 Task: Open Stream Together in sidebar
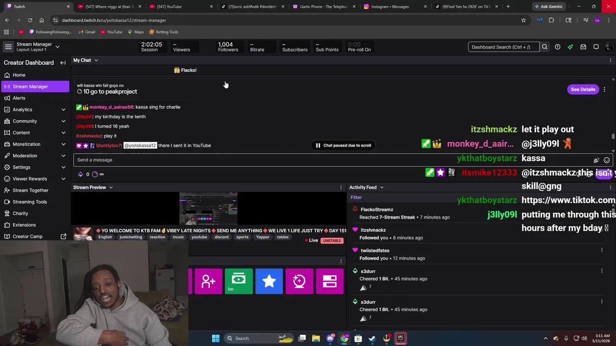[x=35, y=190]
